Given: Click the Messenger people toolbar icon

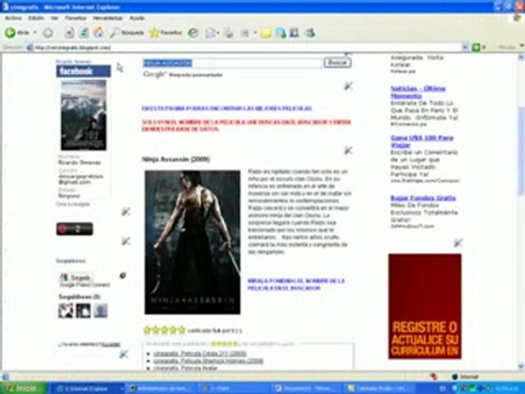Looking at the screenshot, I should point(281,32).
